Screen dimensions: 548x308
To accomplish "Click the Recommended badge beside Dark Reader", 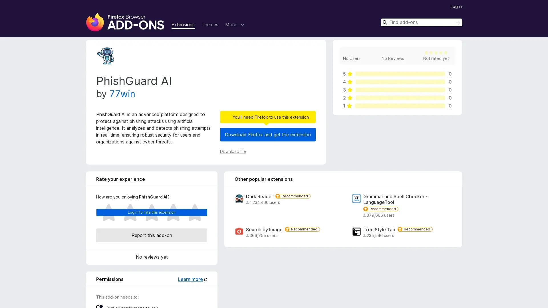I will point(293,196).
